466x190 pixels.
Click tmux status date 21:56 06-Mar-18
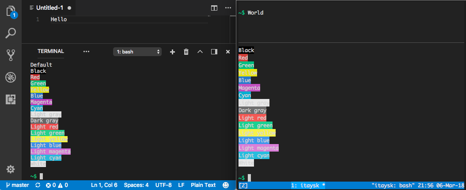441,186
